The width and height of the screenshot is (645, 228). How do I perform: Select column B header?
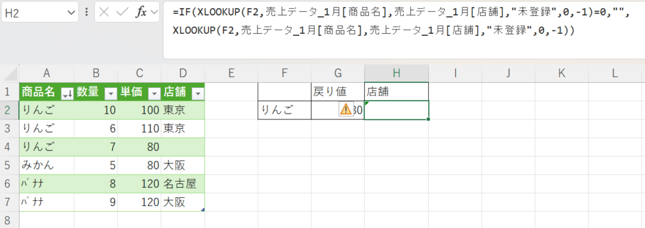[x=96, y=73]
